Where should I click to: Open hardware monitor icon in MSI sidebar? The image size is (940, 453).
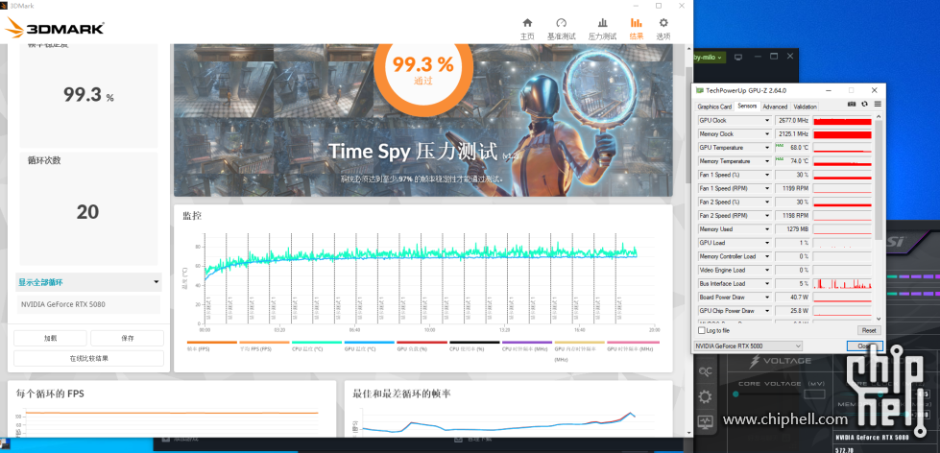(705, 422)
